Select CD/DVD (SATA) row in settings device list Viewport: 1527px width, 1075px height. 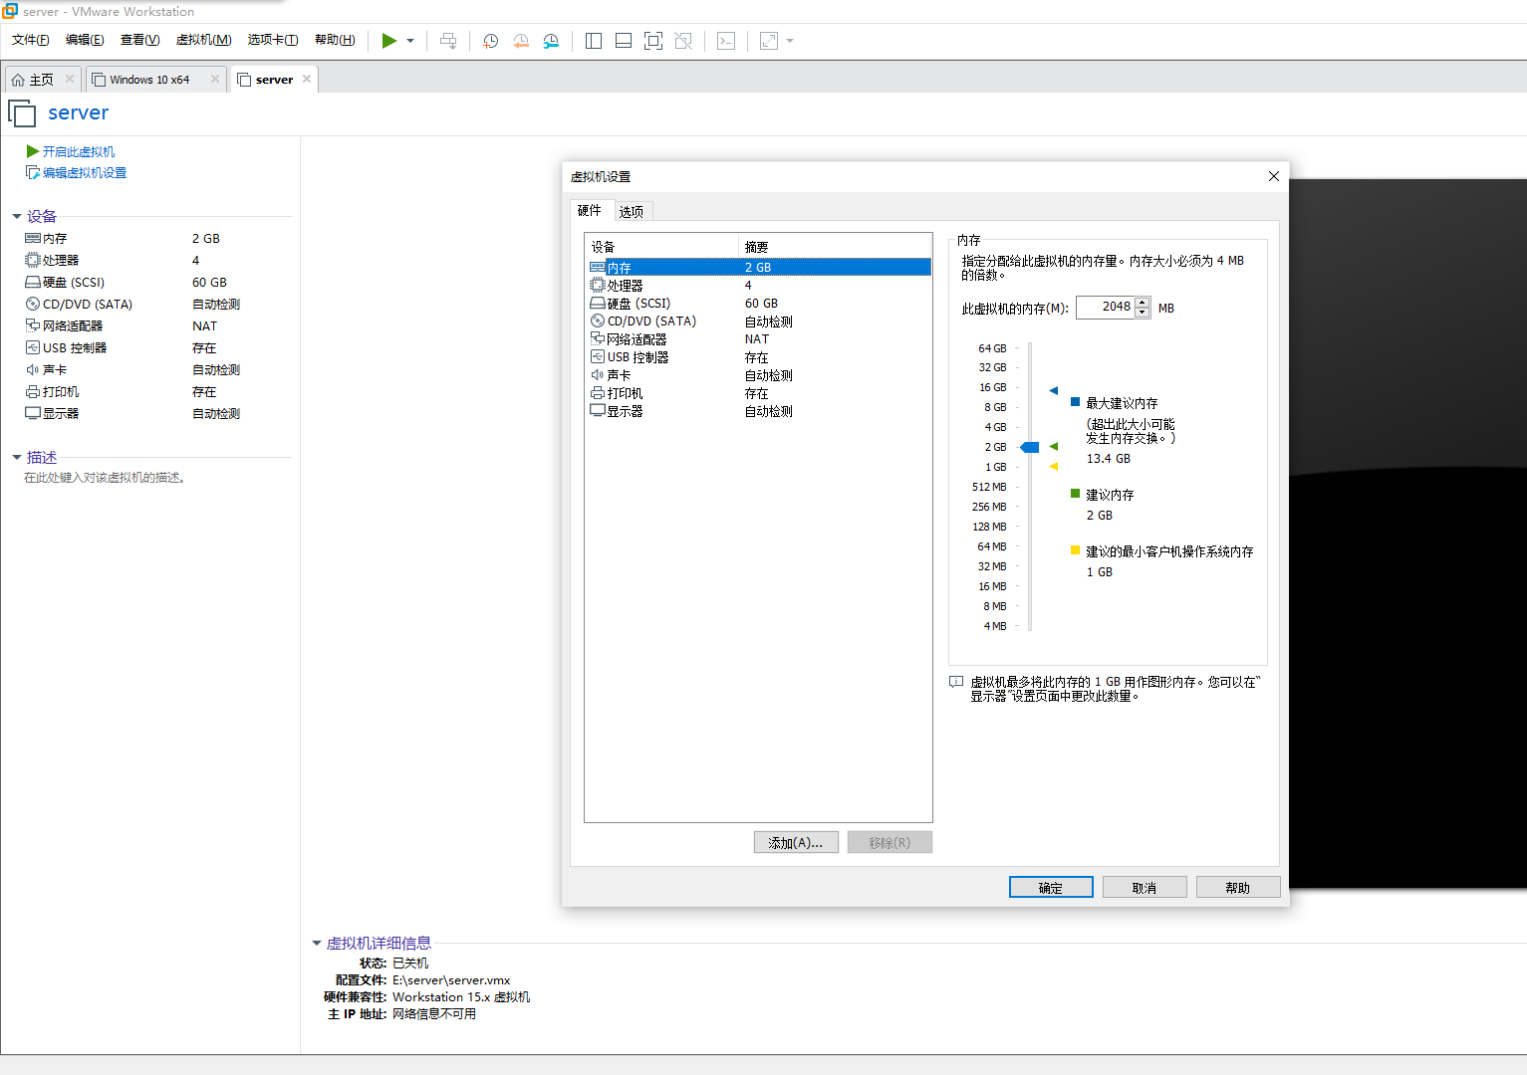(x=760, y=321)
